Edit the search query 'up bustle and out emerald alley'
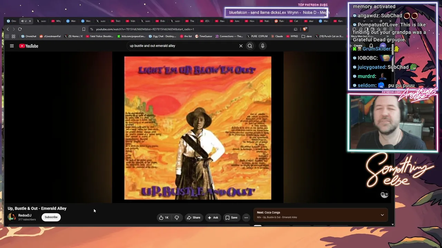Screen dimensions: 442x248 [x=153, y=46]
